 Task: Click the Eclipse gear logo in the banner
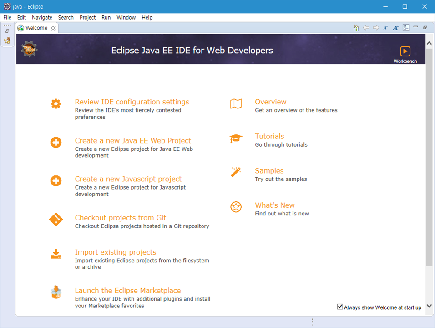[x=29, y=49]
